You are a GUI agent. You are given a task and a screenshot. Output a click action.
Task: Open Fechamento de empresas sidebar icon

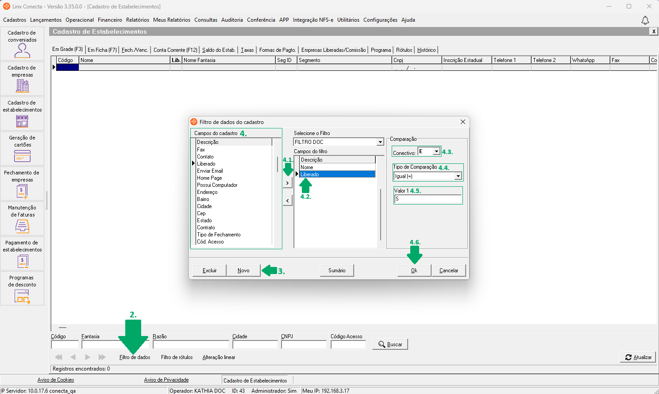(22, 183)
